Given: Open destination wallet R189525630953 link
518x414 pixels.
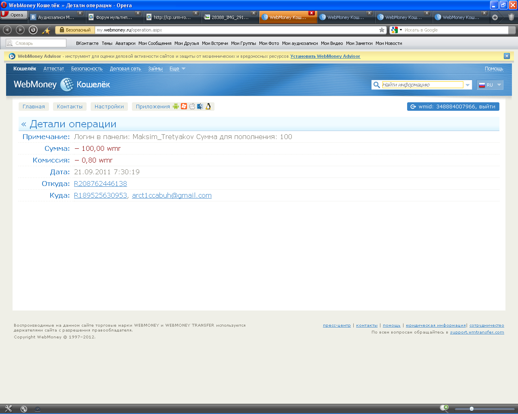Looking at the screenshot, I should pos(100,196).
